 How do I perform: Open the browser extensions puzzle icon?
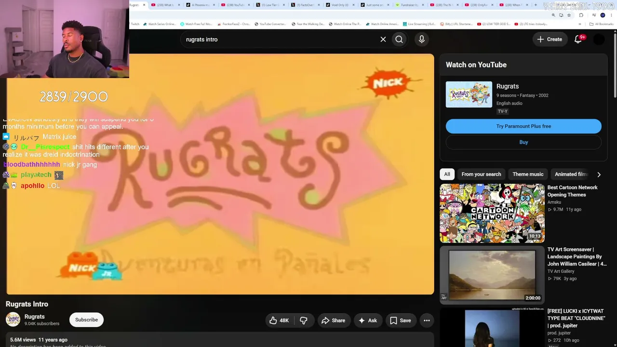click(581, 15)
